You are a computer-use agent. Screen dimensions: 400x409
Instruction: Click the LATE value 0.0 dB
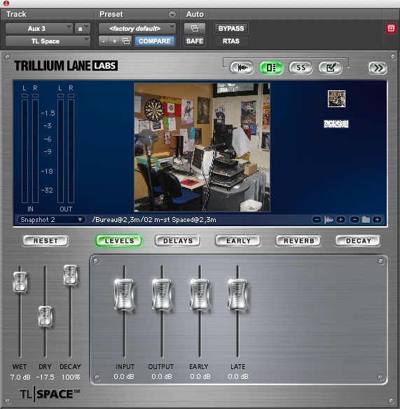[238, 377]
